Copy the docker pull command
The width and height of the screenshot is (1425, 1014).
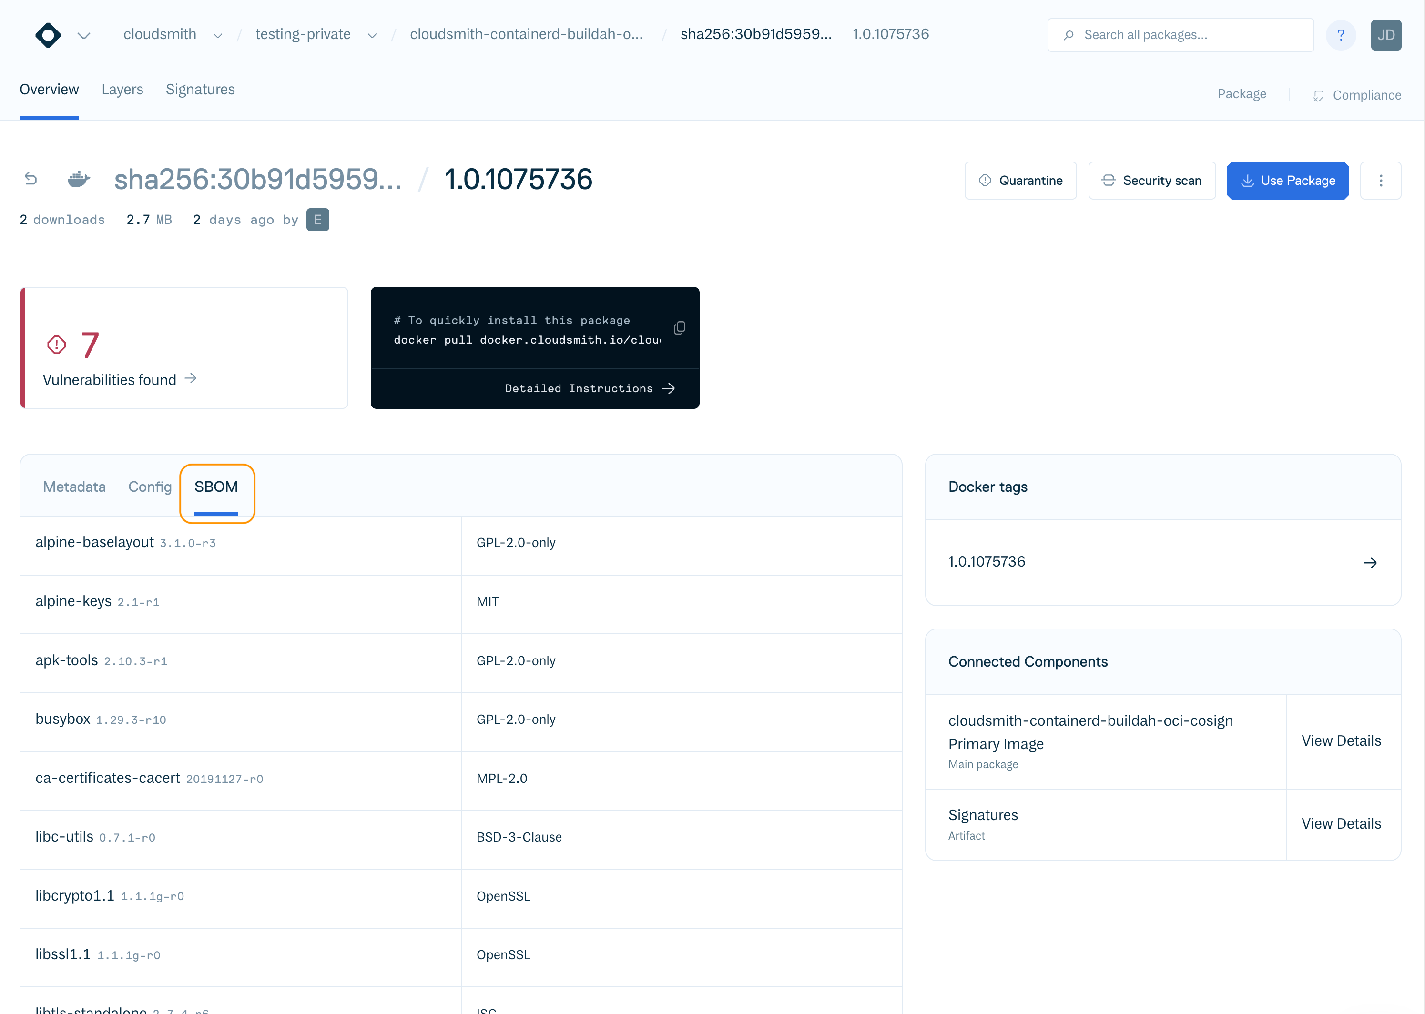click(680, 328)
